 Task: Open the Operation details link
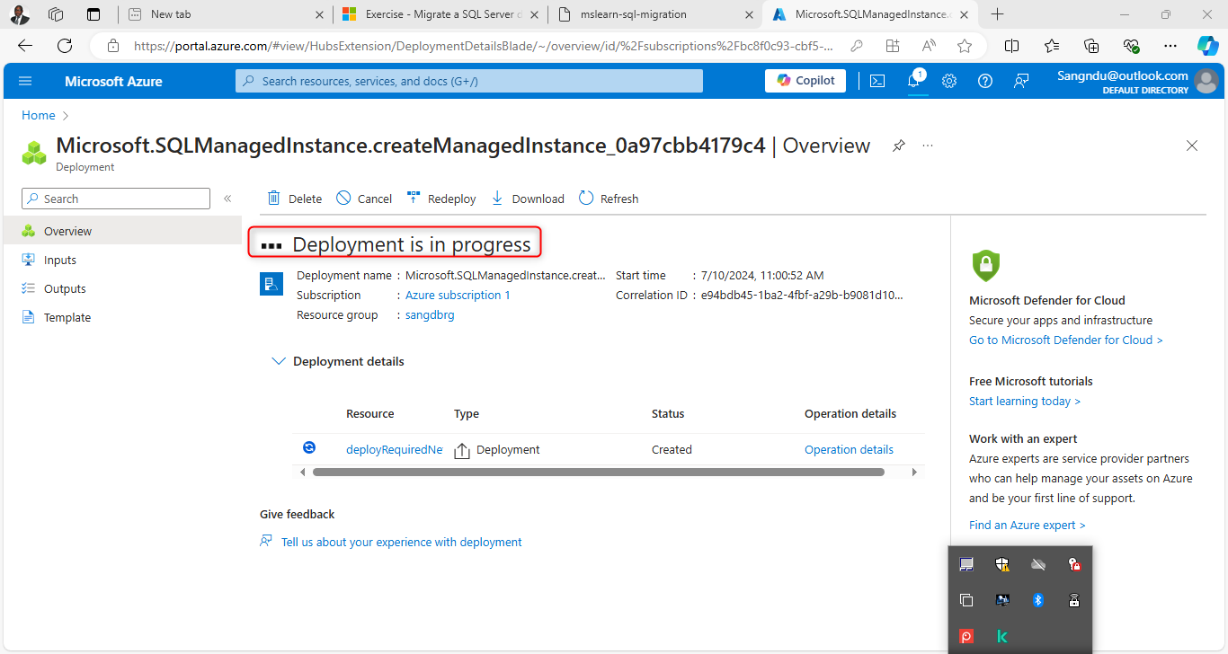point(849,449)
